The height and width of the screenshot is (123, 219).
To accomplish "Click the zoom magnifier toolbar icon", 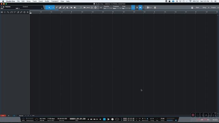I will (92, 8).
